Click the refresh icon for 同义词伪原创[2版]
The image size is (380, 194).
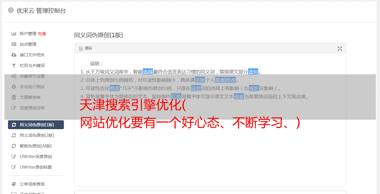(14, 135)
